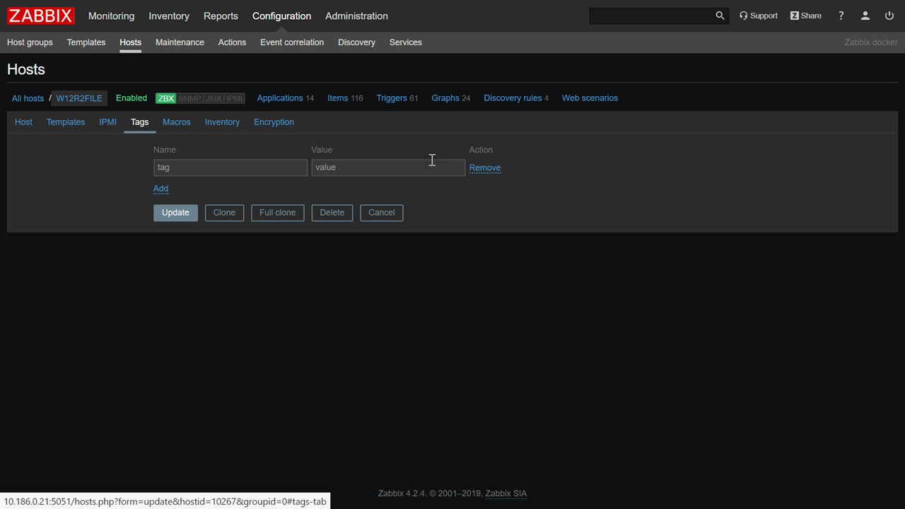Click the green ZBX availability badge
Screen dimensions: 905x509
pos(165,98)
